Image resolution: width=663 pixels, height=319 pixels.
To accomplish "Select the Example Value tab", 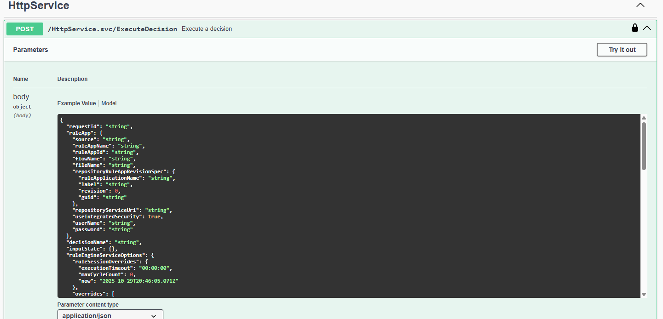I will click(x=76, y=103).
